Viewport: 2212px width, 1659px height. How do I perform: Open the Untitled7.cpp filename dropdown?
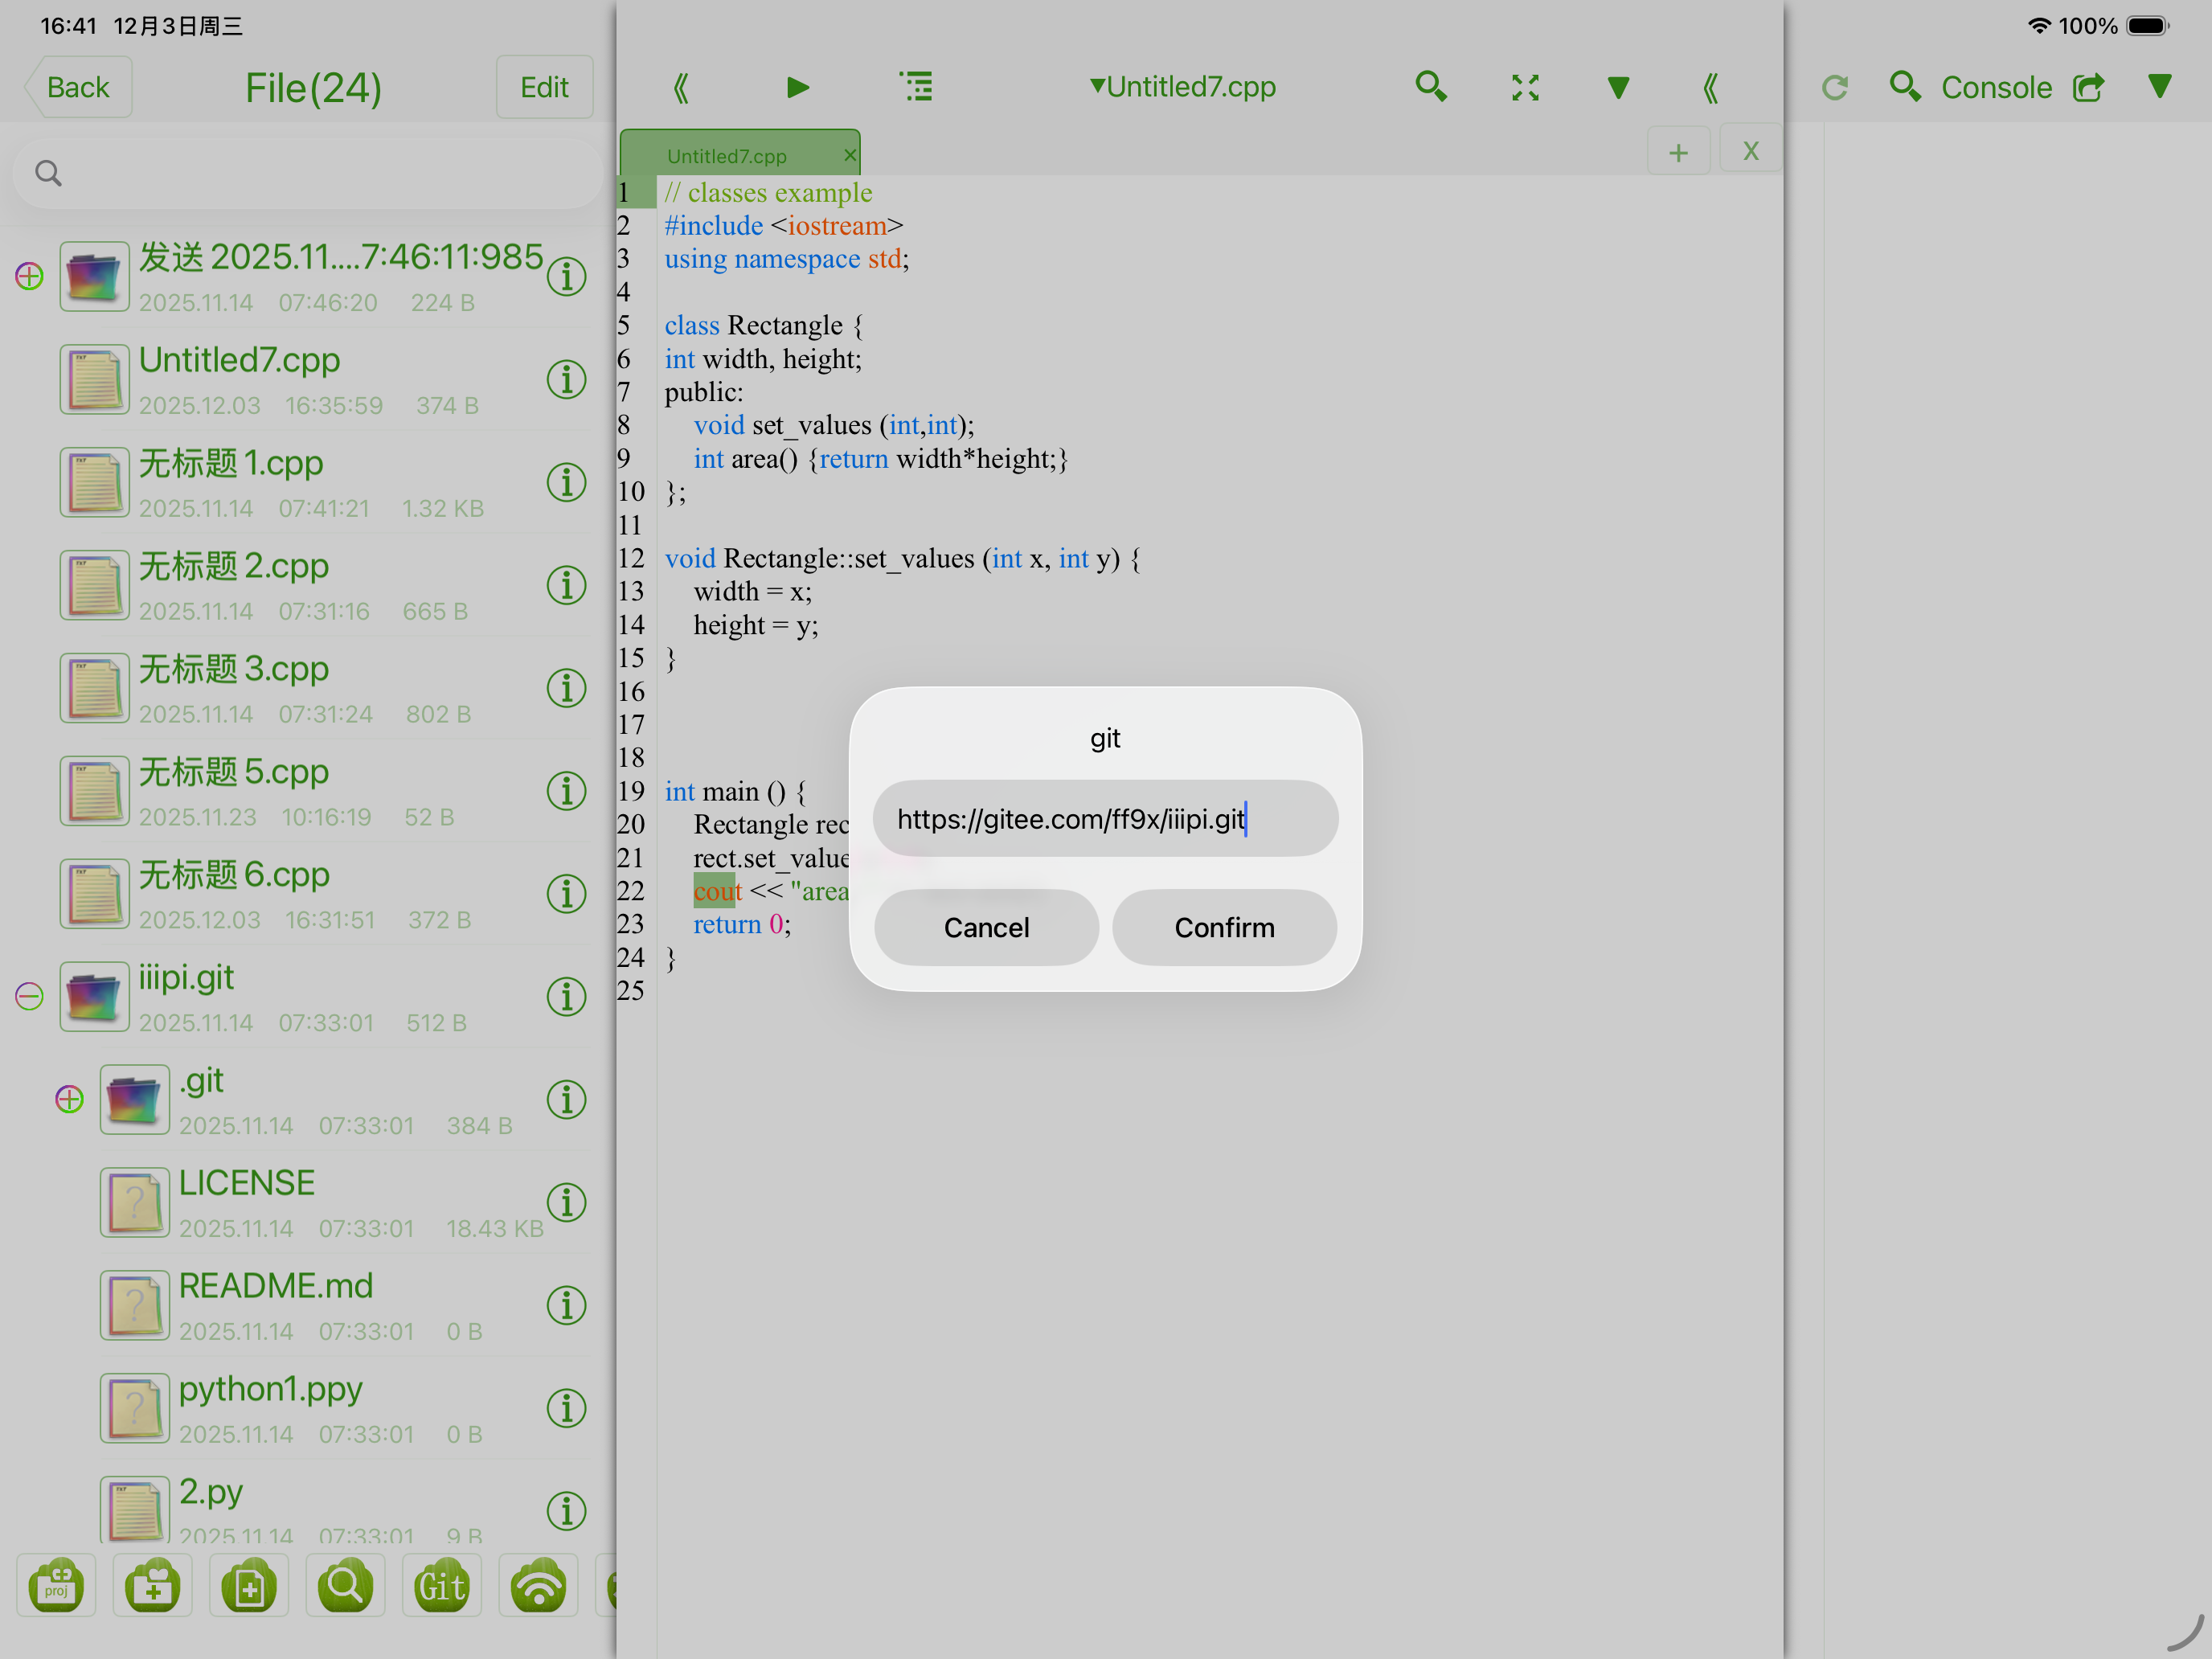[1183, 88]
